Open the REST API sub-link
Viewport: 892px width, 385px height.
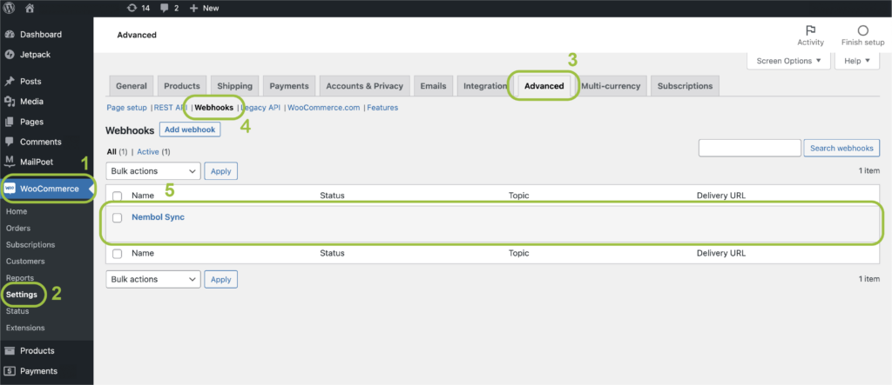pyautogui.click(x=171, y=107)
